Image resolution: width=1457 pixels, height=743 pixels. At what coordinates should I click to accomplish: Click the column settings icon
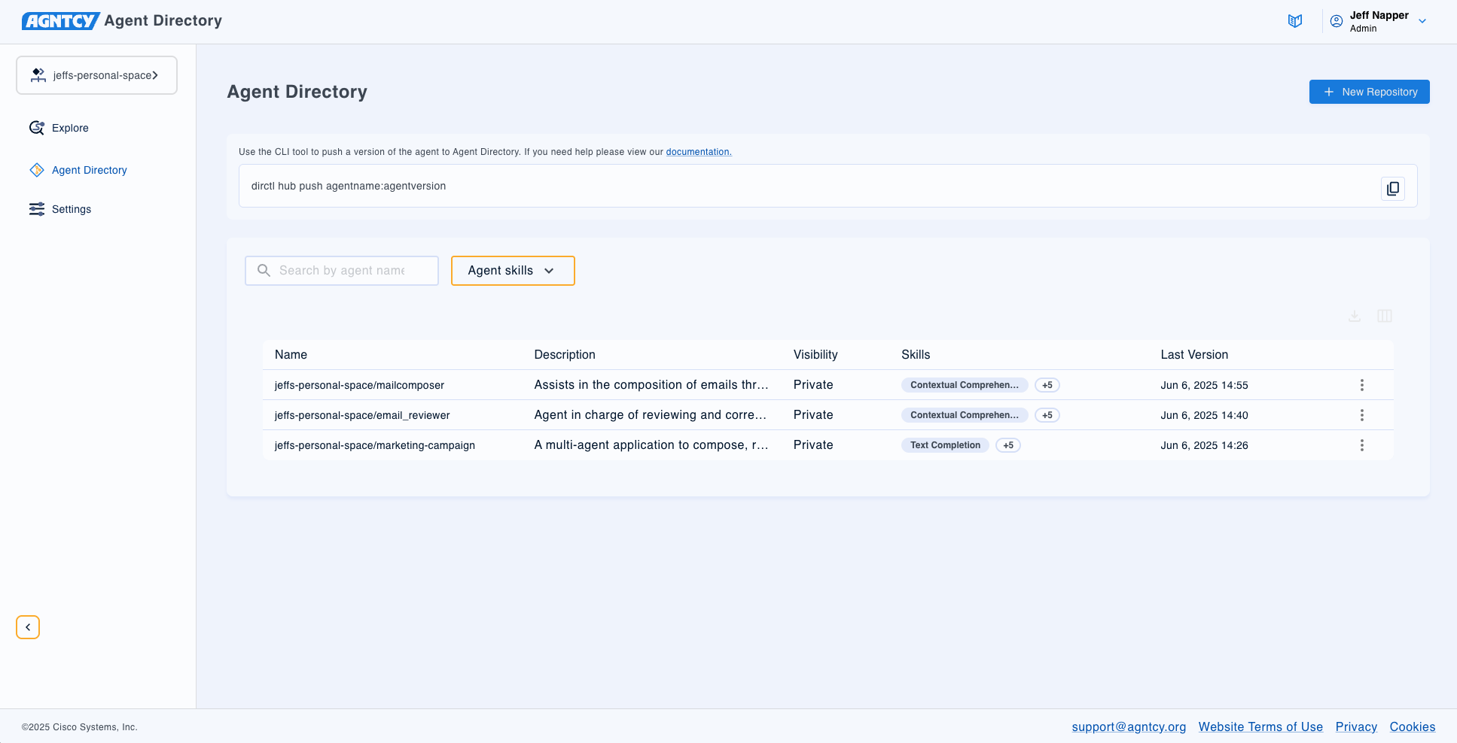click(x=1385, y=316)
